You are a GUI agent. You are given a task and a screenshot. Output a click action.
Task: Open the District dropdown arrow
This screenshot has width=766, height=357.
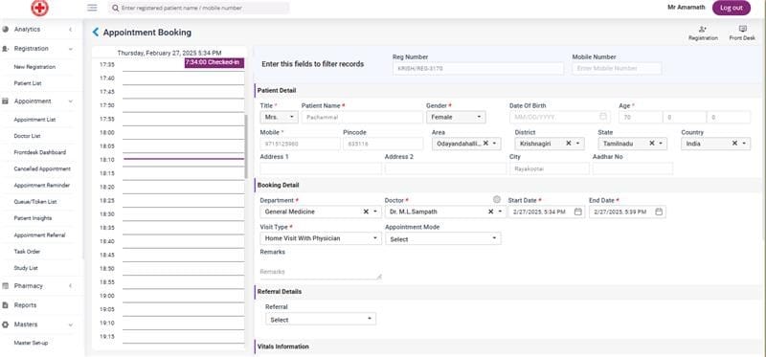(x=577, y=144)
